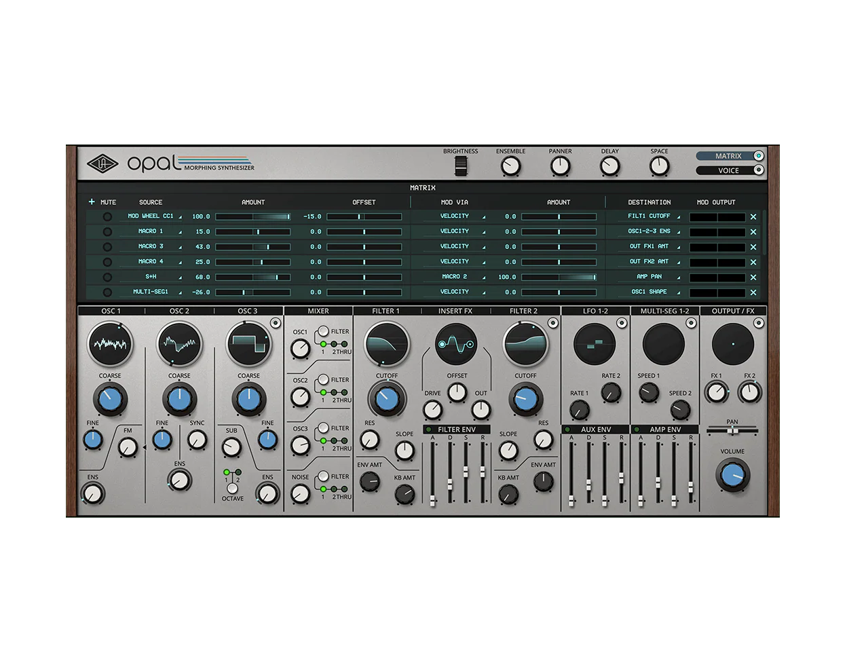Toggle the Aux Env enable LED

click(x=567, y=430)
